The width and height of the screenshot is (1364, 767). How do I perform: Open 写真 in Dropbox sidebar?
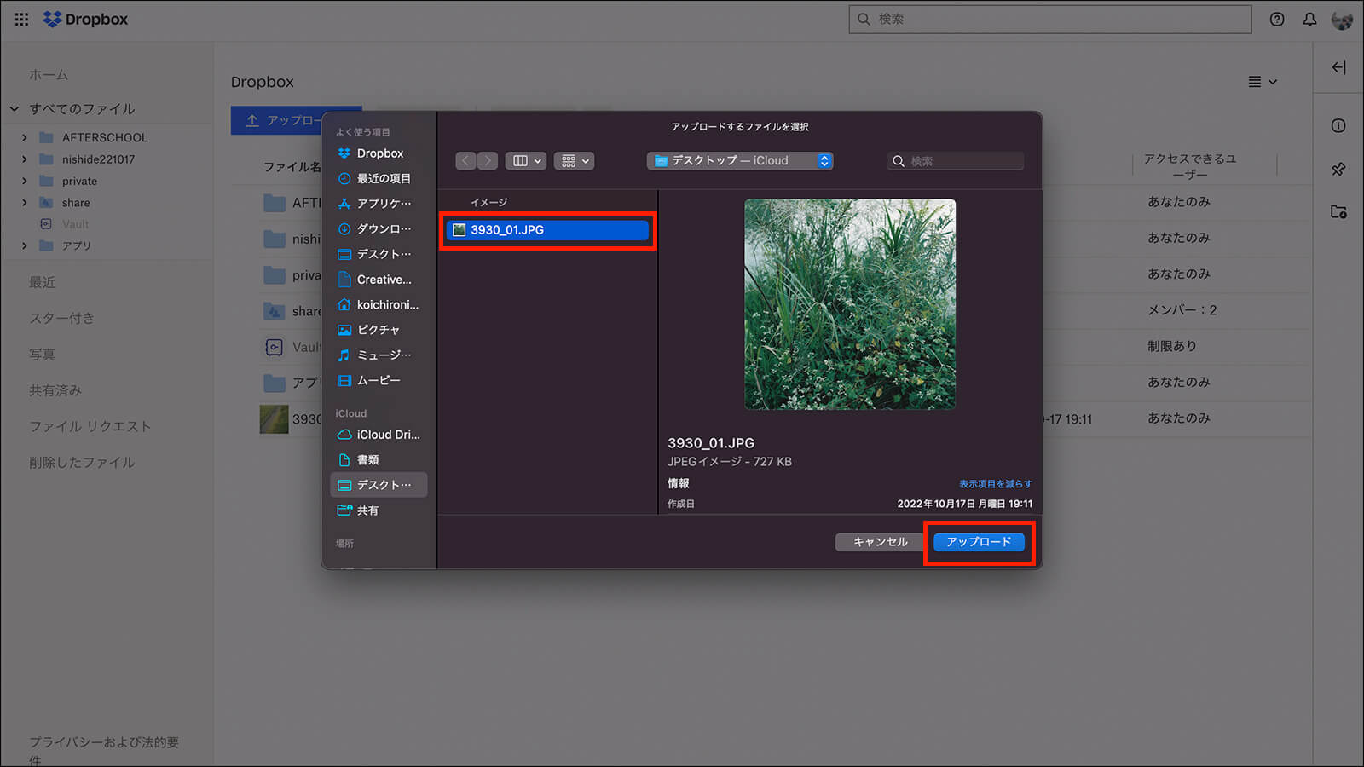[x=42, y=354]
